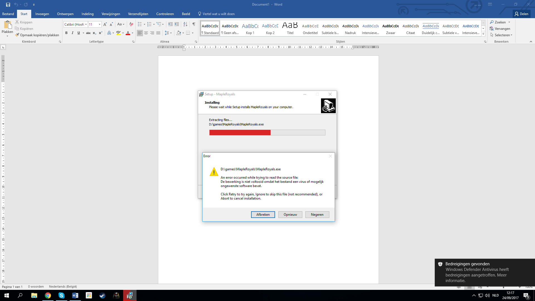Open the borders dropdown
Viewport: 535px width, 301px height.
tap(193, 33)
